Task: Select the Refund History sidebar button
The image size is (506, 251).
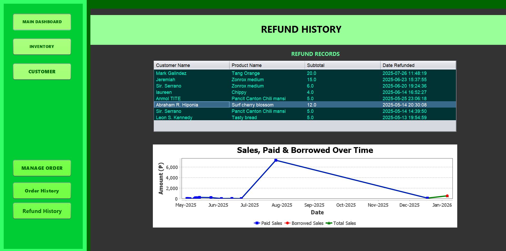Action: (42, 211)
